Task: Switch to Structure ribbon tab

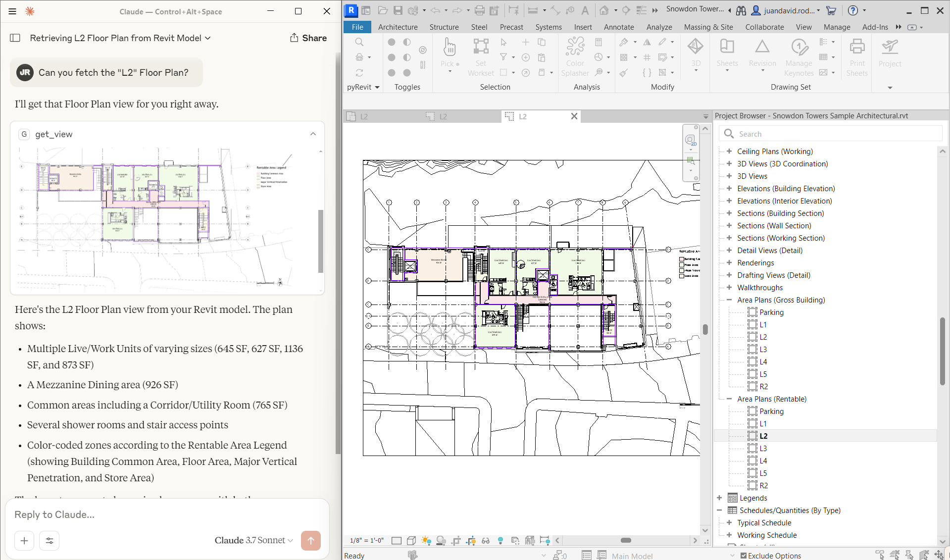Action: [444, 27]
